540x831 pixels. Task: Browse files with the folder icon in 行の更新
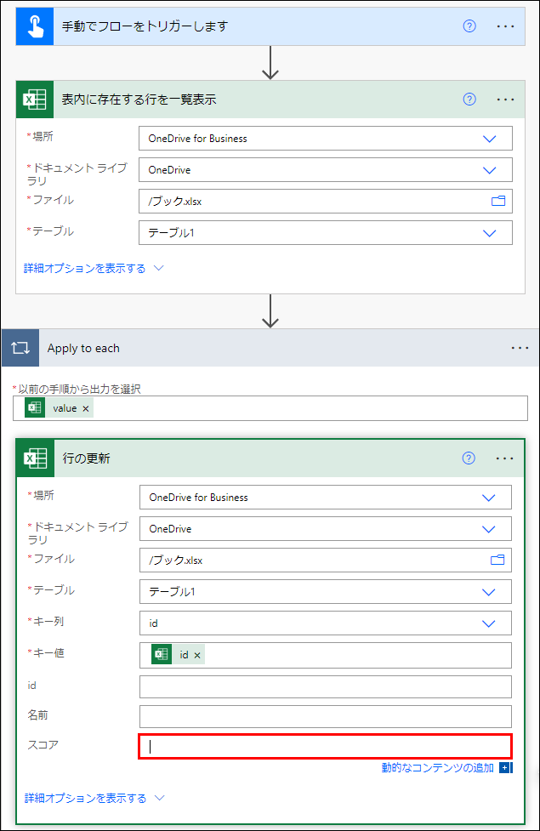497,560
